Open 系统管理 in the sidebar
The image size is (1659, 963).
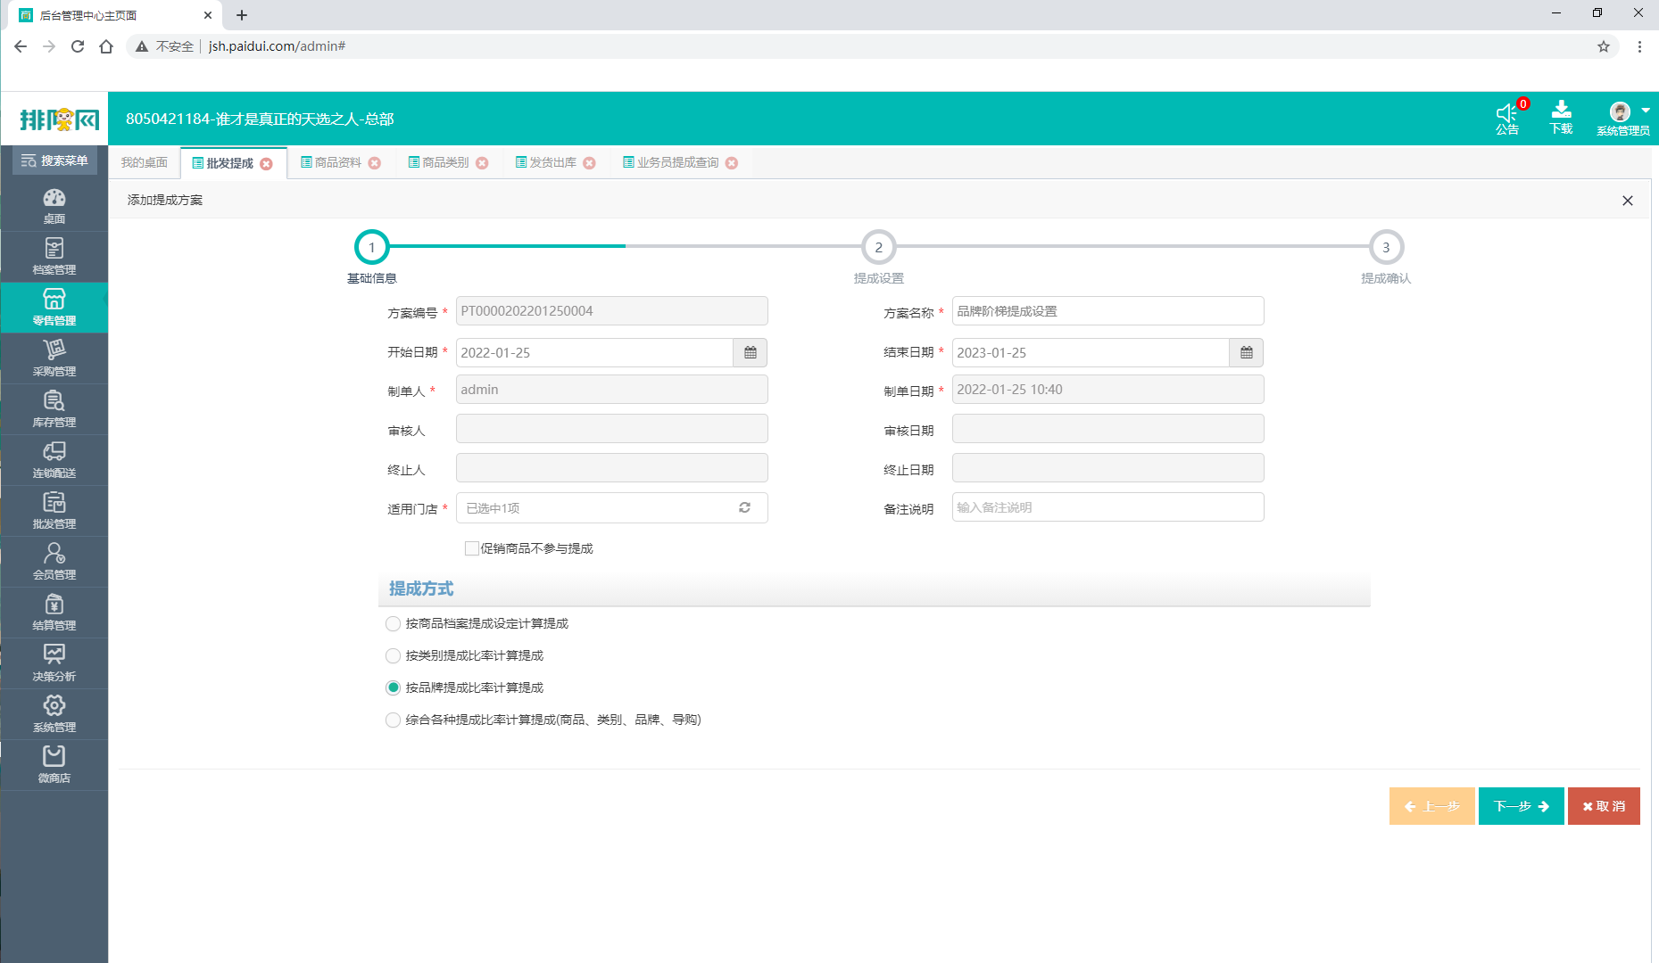(54, 714)
